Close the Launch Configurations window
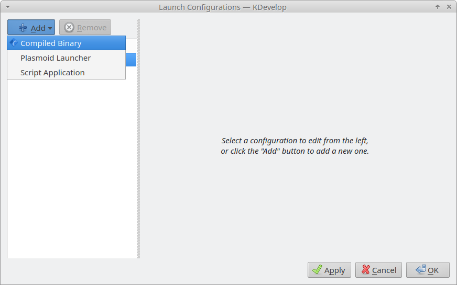457x285 pixels. [449, 7]
